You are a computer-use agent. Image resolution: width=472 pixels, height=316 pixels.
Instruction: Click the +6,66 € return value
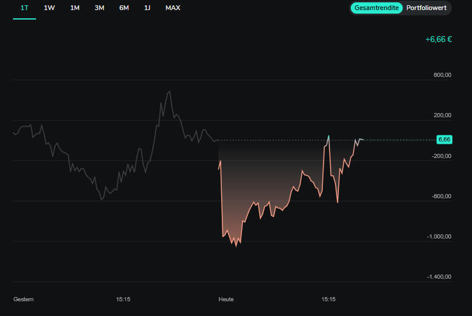point(439,40)
